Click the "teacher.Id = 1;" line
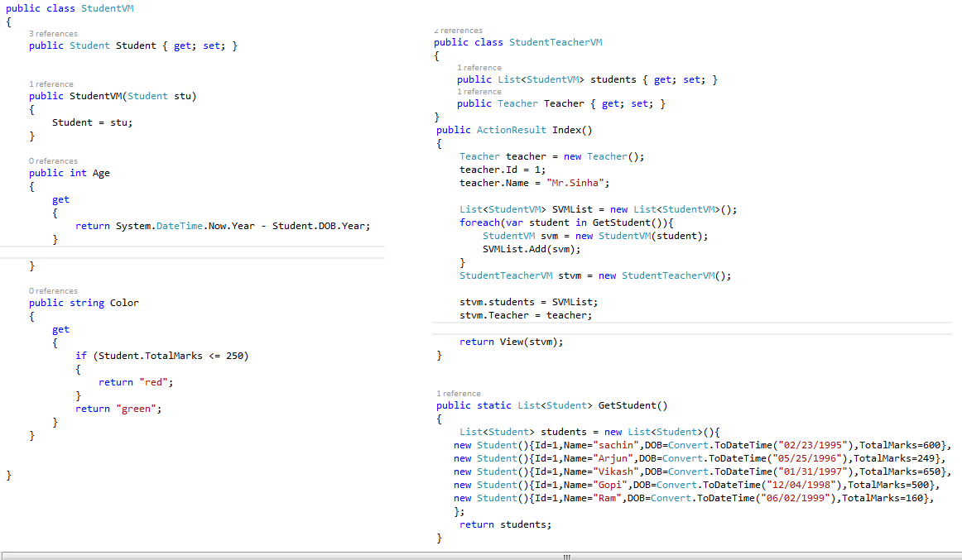The height and width of the screenshot is (560, 962). pyautogui.click(x=503, y=170)
